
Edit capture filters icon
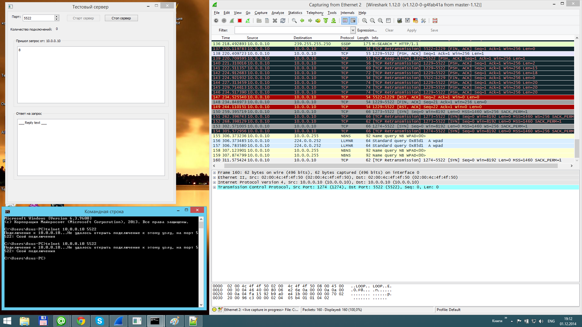(400, 21)
